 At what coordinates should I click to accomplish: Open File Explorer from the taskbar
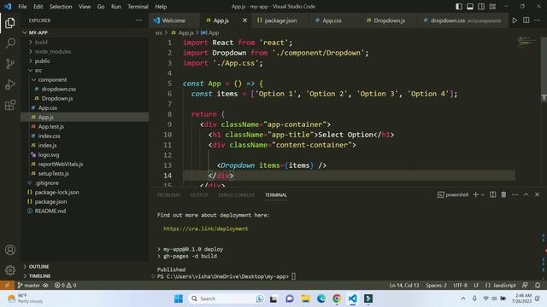point(305,298)
